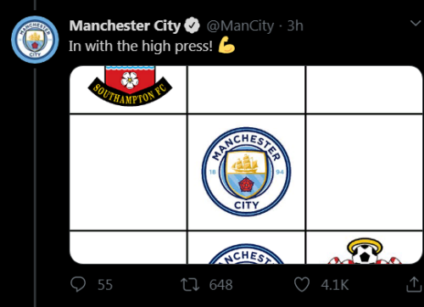Open the share upload icon
Image resolution: width=424 pixels, height=307 pixels.
click(x=414, y=284)
